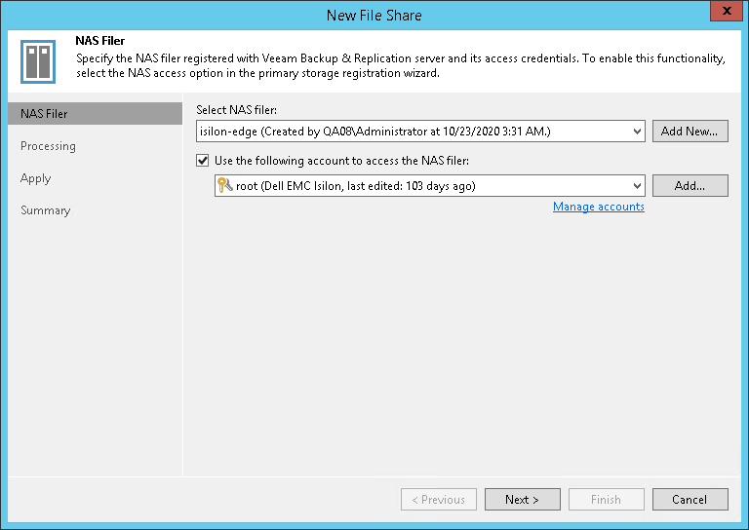This screenshot has width=749, height=530.
Task: Uncheck 'Use the following account' checkbox
Action: coord(203,161)
